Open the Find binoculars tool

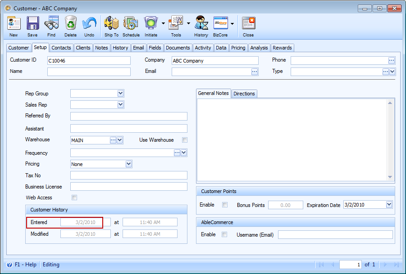click(x=51, y=23)
